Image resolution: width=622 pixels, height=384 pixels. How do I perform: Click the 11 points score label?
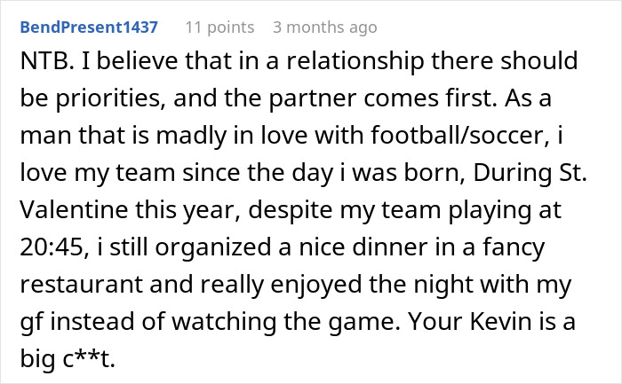pos(219,27)
